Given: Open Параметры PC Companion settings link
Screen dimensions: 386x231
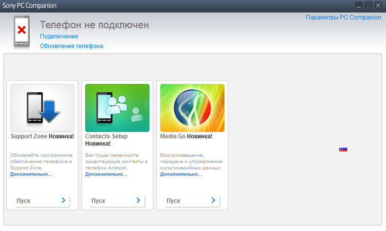Looking at the screenshot, I should (x=343, y=17).
